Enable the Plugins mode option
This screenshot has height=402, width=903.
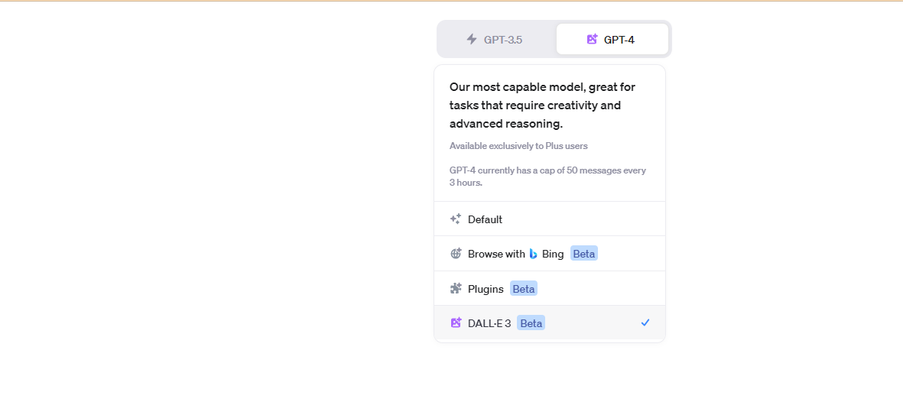click(486, 289)
